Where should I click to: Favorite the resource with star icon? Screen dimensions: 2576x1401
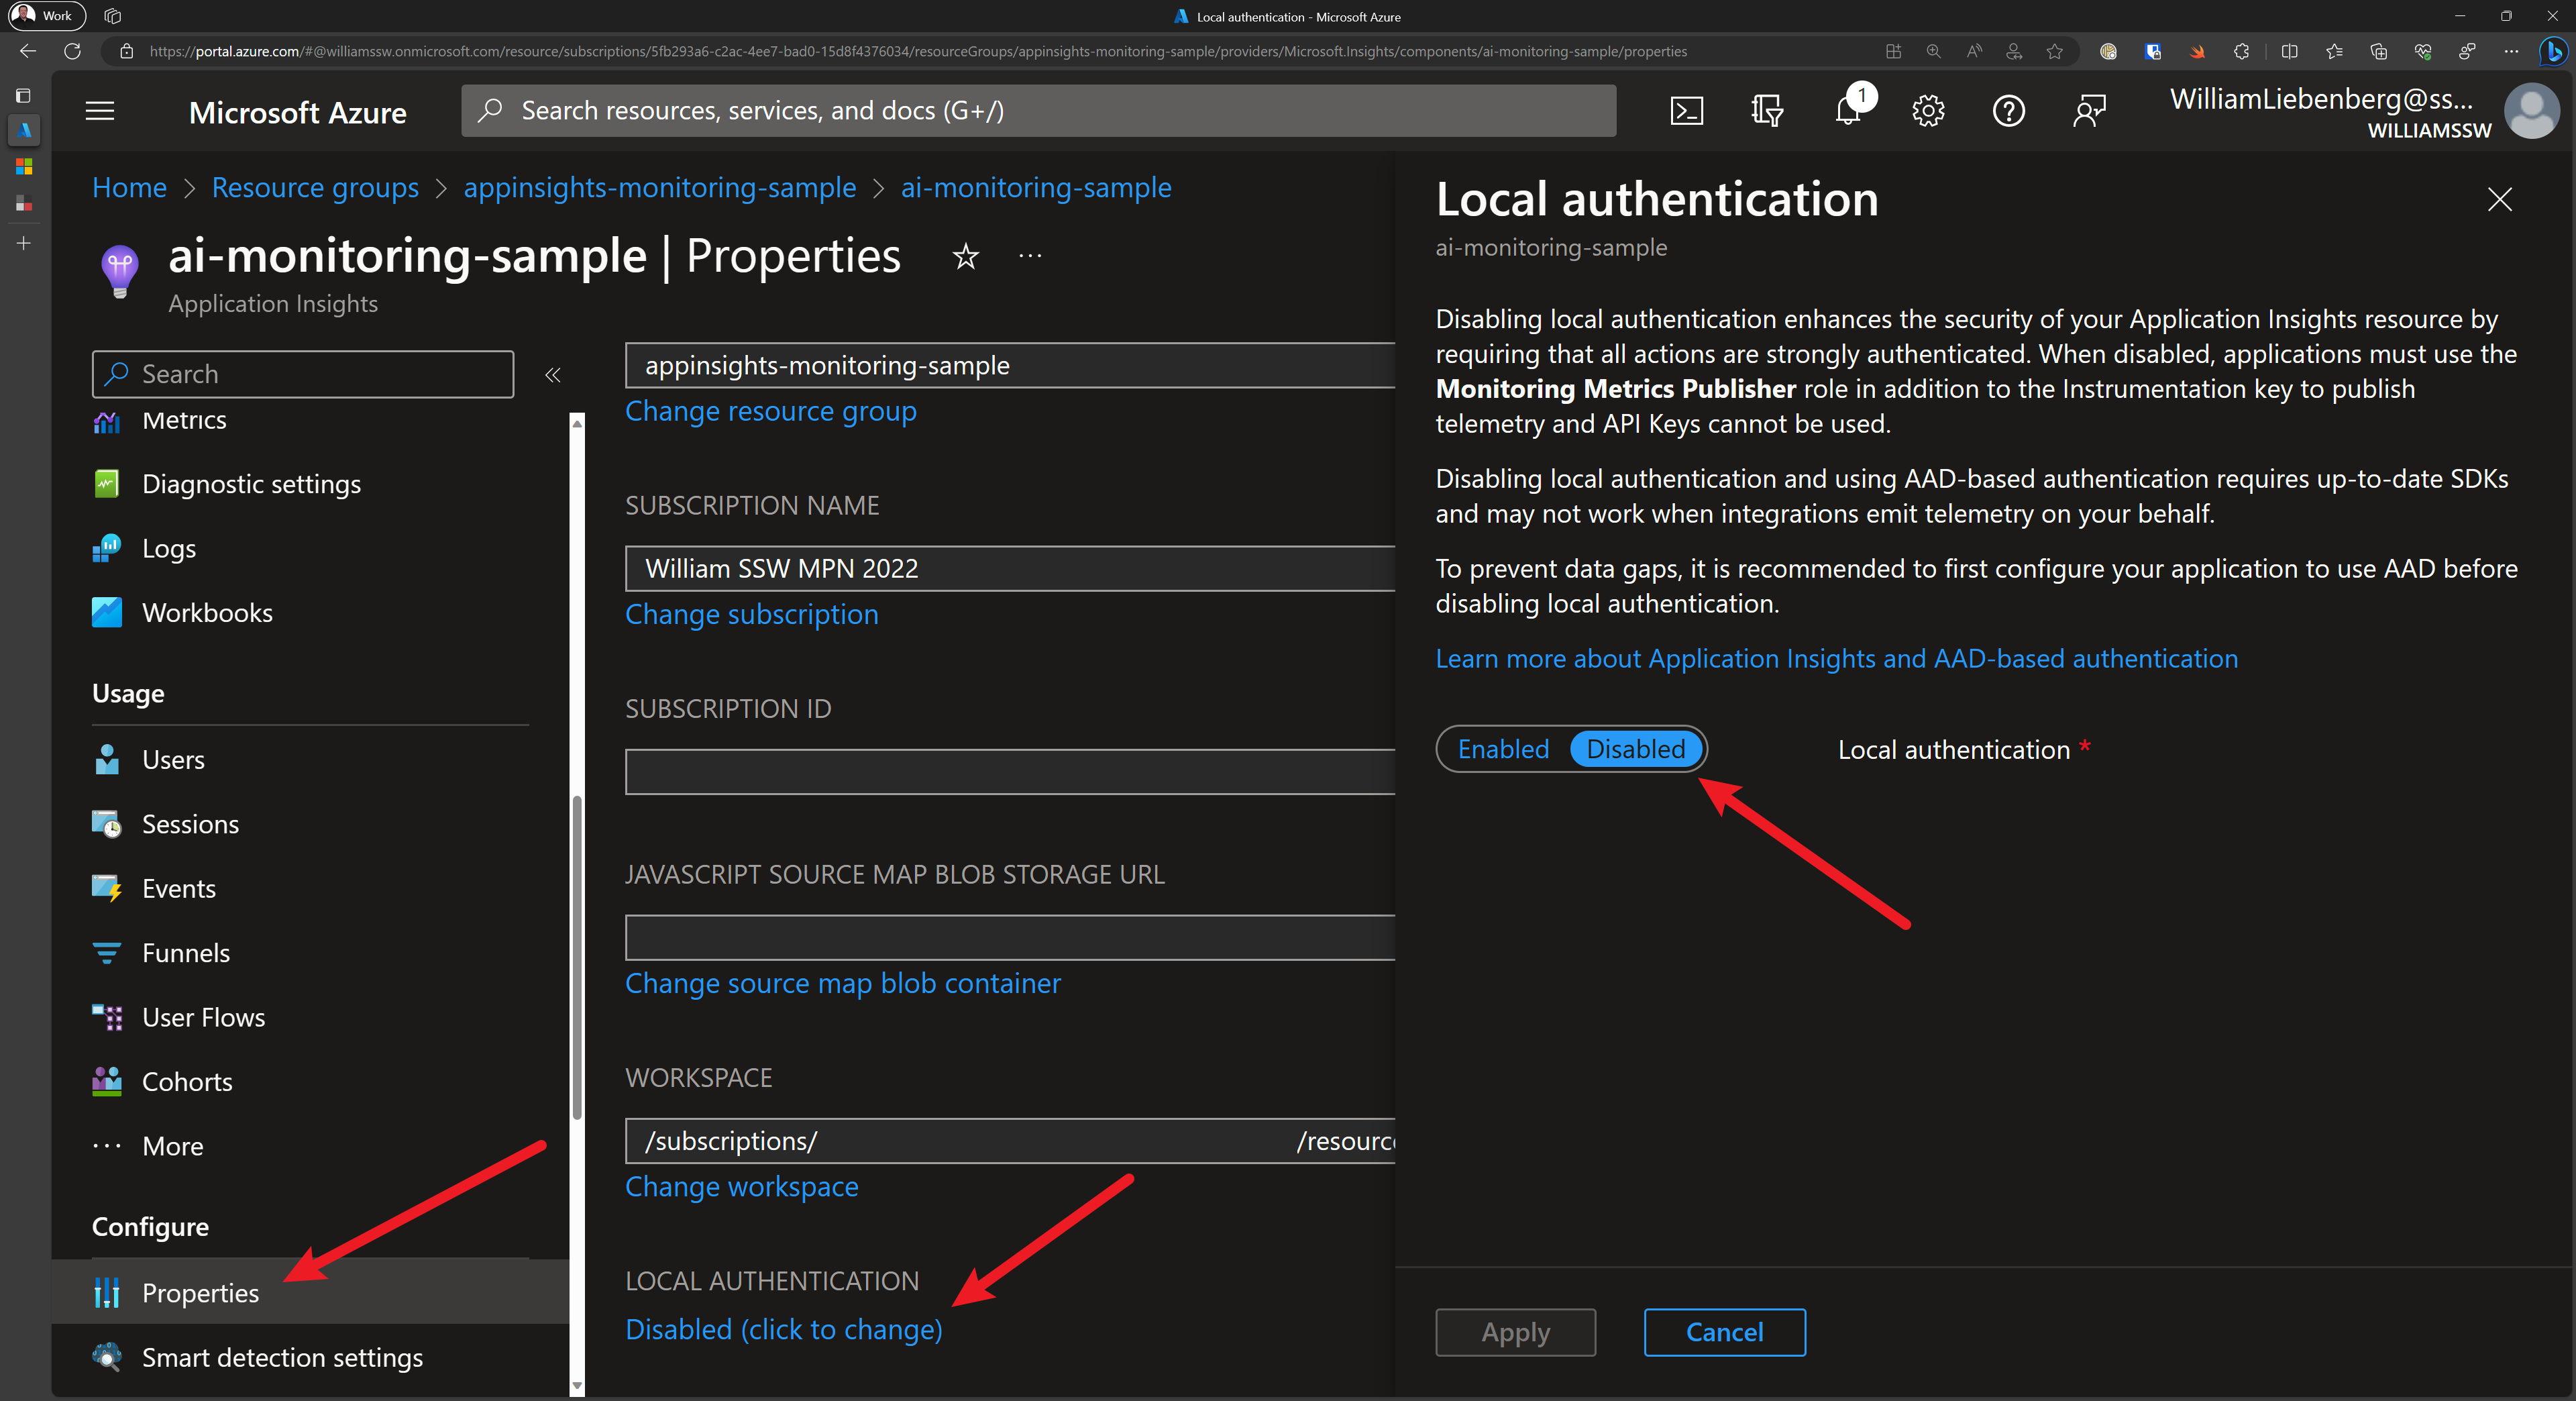pos(965,257)
